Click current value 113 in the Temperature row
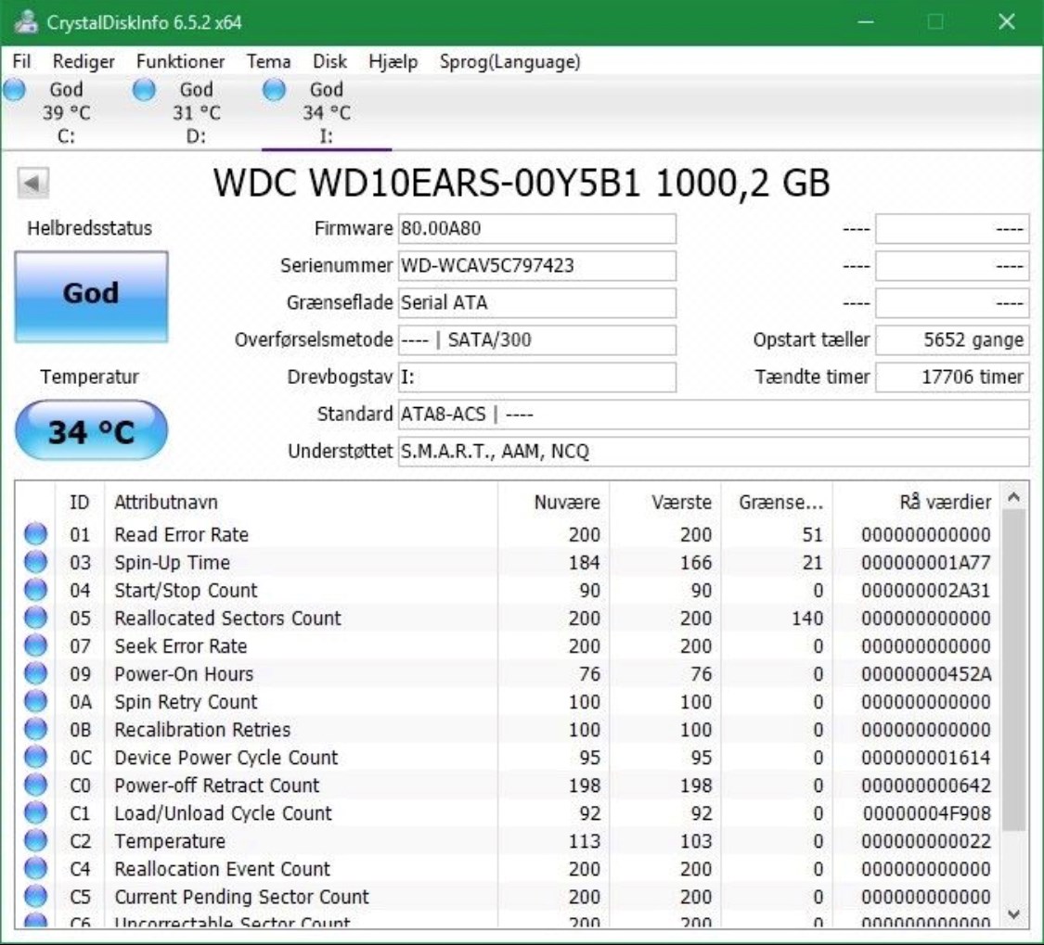 [585, 841]
